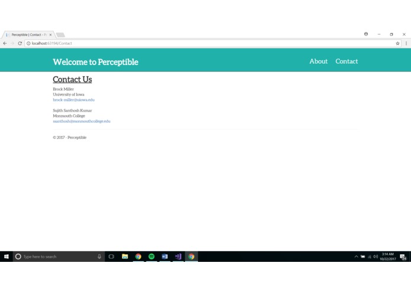Select the University of Iowa text
Viewport: 411px width, 292px height.
click(69, 94)
